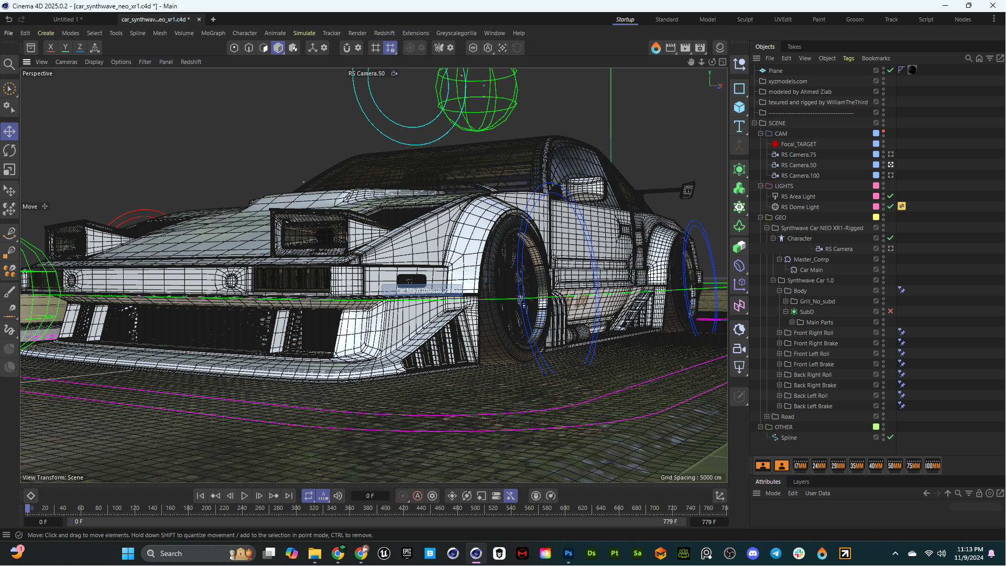Toggle RS Area Light enable checkmark
This screenshot has height=566, width=1006.
890,196
